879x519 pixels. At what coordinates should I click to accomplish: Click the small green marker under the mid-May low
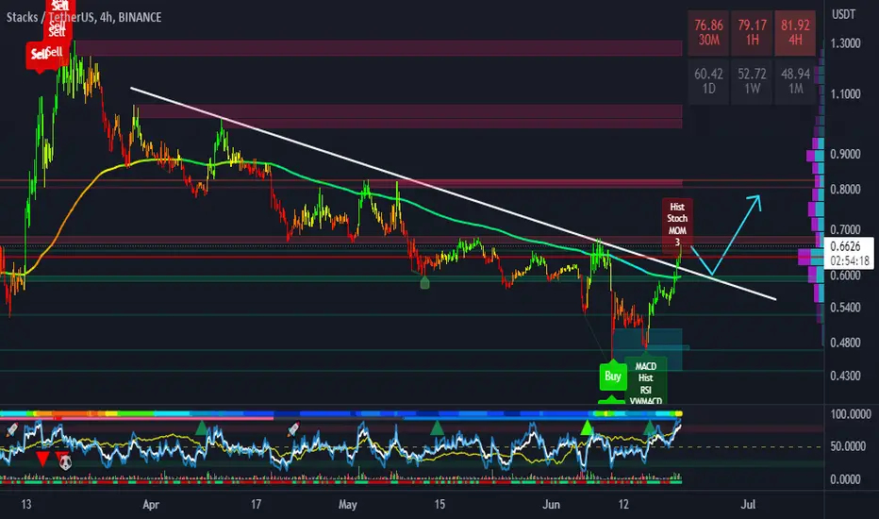pos(425,283)
